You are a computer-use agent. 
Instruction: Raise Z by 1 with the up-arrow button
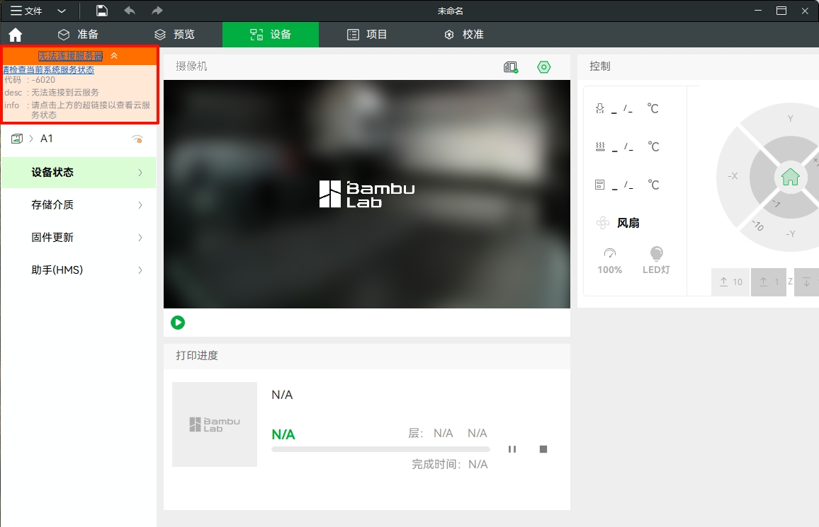(x=769, y=282)
